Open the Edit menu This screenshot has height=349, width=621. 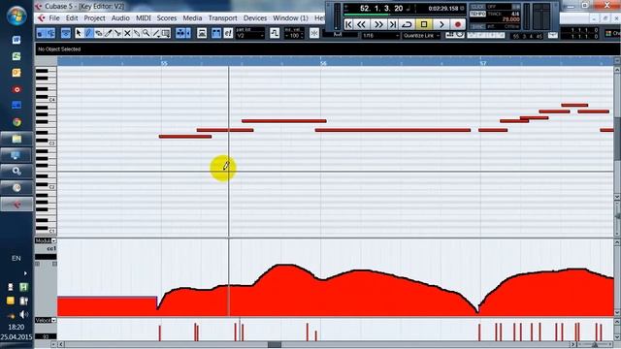[x=72, y=17]
